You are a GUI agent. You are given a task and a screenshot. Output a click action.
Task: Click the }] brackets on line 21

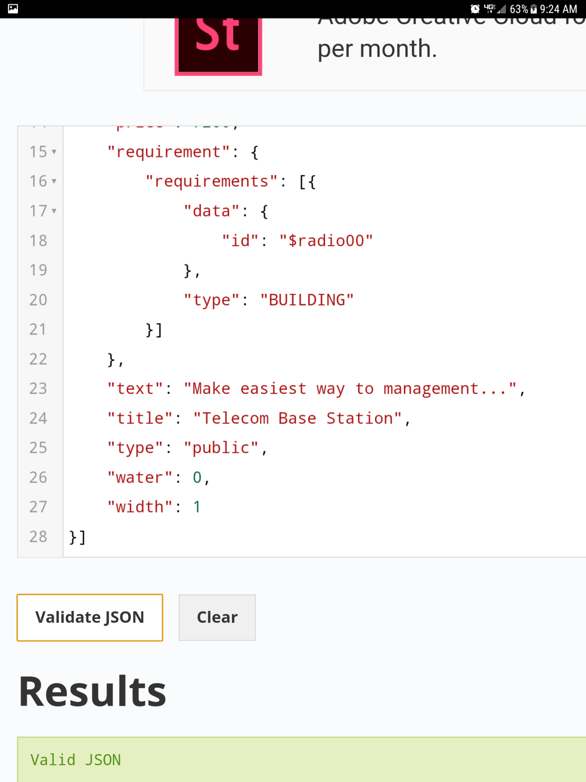[154, 330]
